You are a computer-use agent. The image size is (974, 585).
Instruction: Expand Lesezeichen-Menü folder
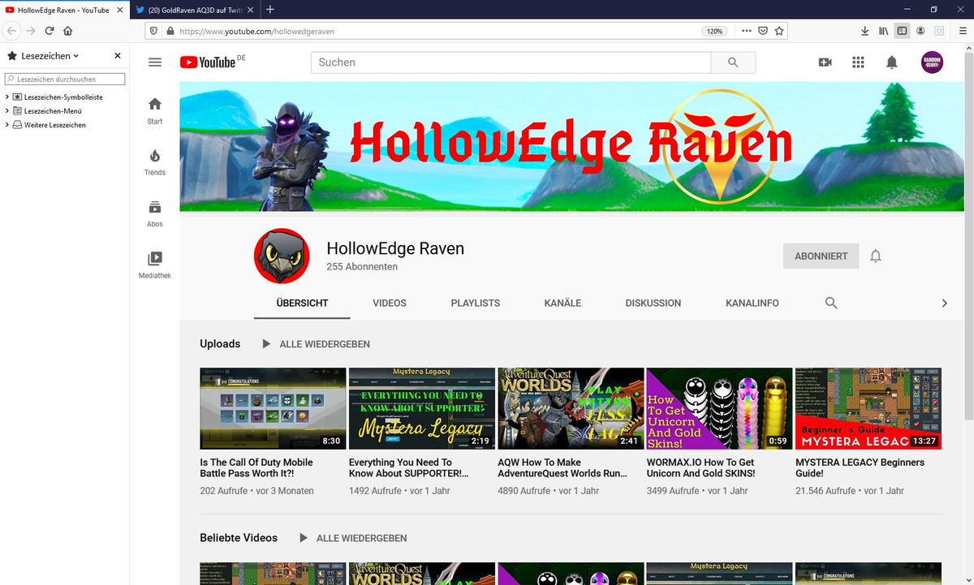[x=7, y=111]
